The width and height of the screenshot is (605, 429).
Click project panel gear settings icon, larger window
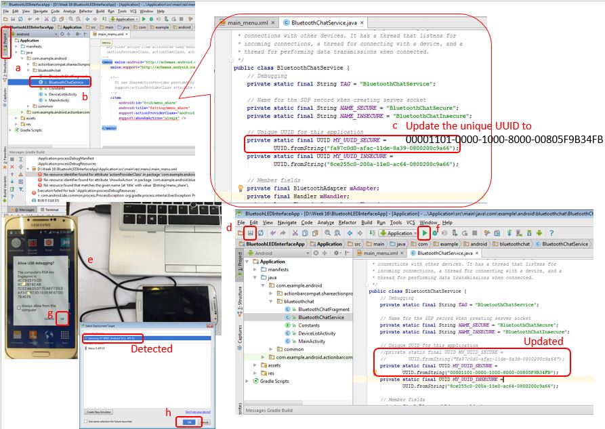pos(337,253)
